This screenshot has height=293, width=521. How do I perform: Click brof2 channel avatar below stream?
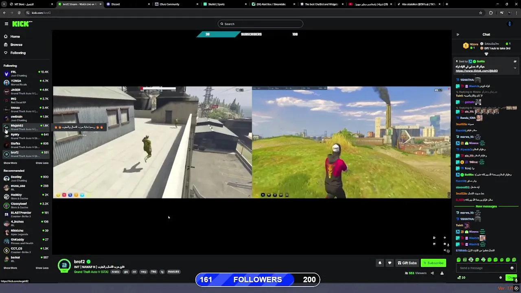pos(64,266)
